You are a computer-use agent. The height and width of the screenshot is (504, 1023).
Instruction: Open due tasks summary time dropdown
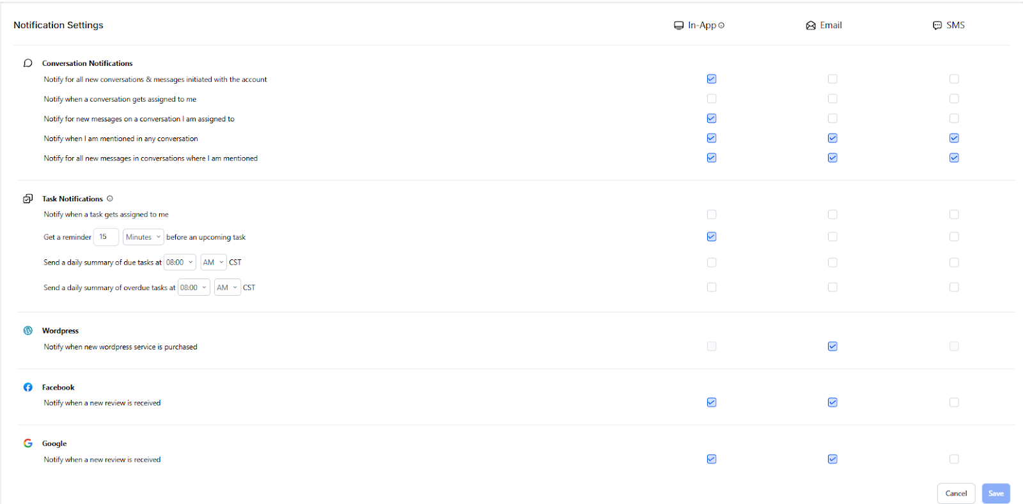click(x=180, y=263)
